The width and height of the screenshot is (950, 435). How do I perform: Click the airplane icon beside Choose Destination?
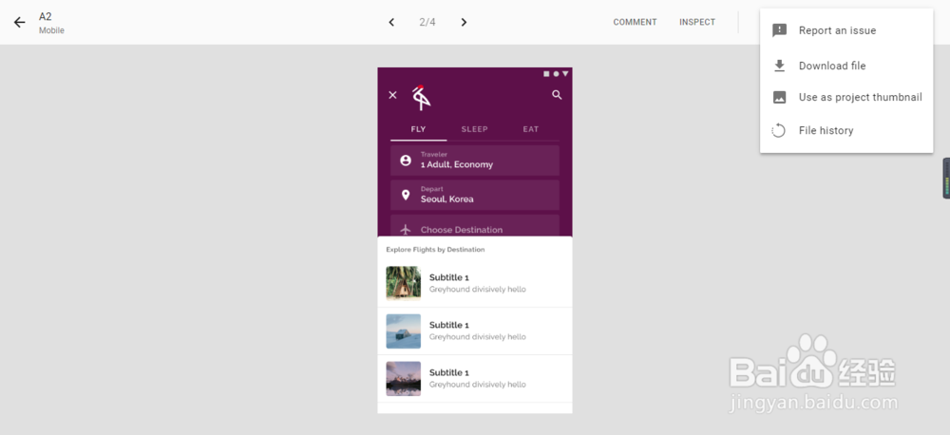[406, 230]
